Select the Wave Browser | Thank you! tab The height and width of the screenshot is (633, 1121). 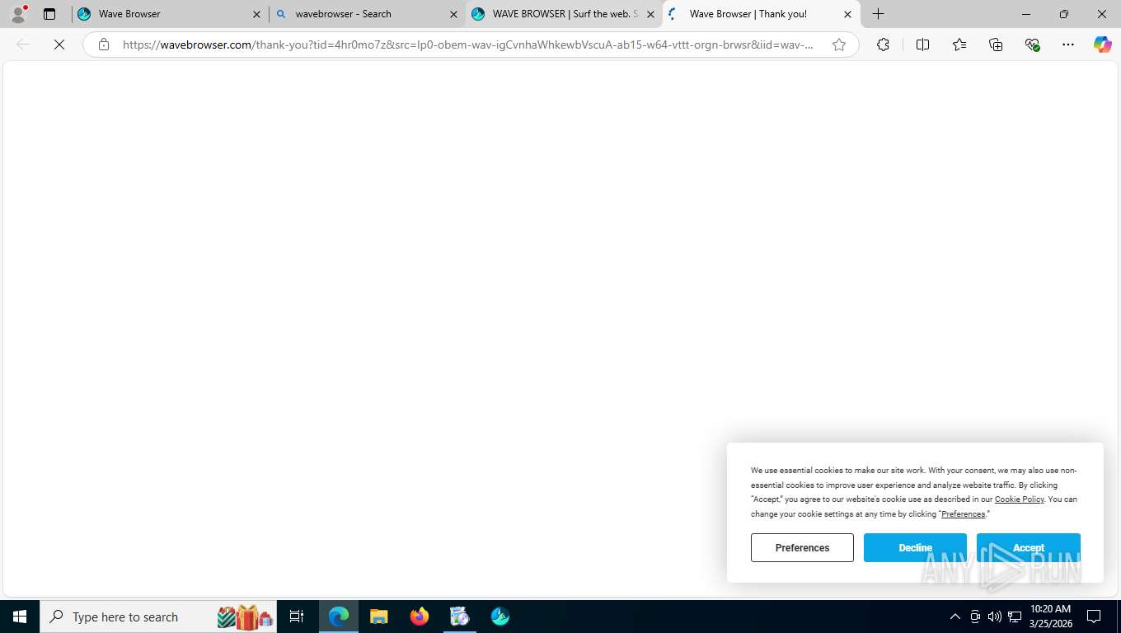759,14
